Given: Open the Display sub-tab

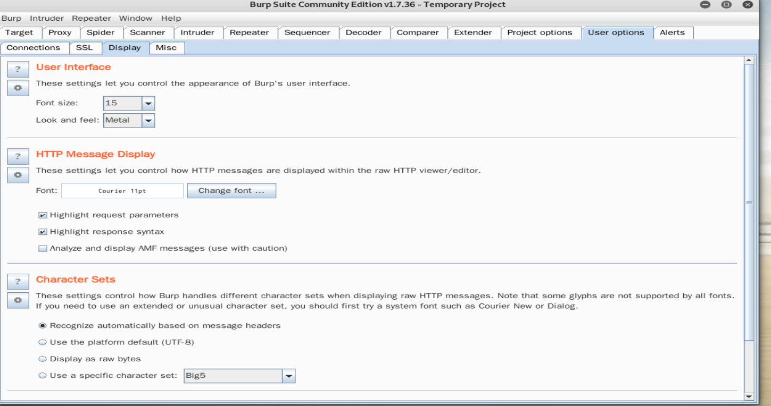Looking at the screenshot, I should pos(125,47).
